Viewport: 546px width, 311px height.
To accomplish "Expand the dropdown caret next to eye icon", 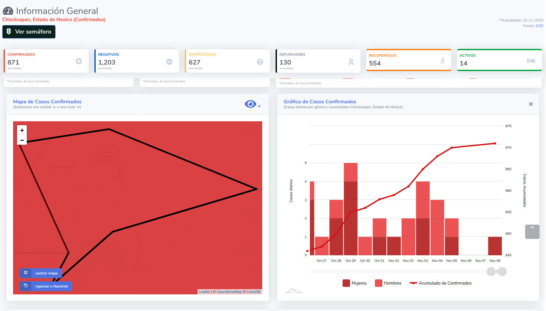I will 259,106.
